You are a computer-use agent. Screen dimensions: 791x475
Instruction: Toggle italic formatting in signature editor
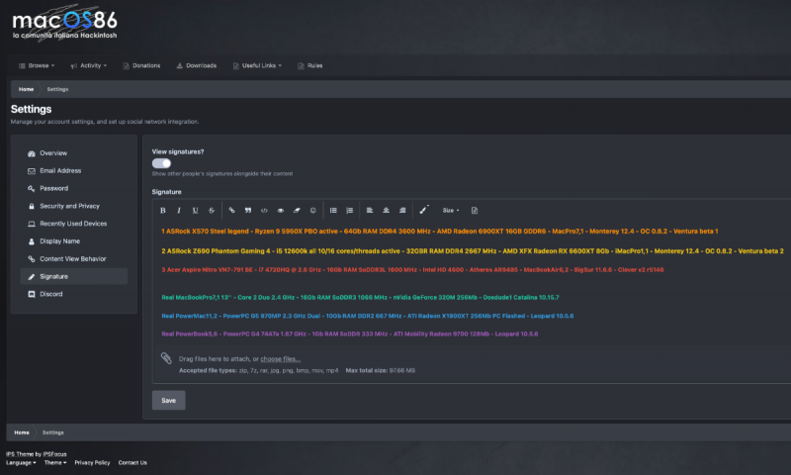tap(179, 211)
